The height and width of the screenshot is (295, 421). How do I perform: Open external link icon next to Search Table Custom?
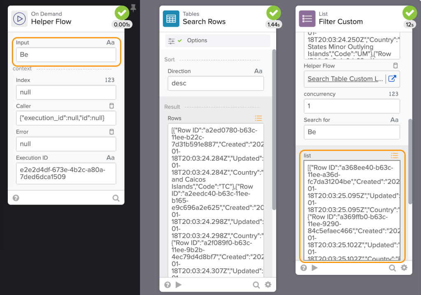point(392,78)
